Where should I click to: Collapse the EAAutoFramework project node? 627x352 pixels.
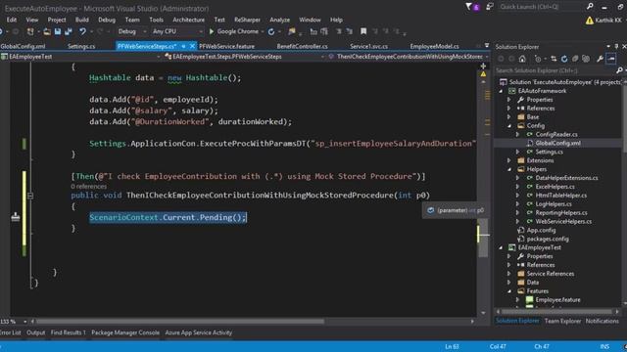click(x=501, y=91)
